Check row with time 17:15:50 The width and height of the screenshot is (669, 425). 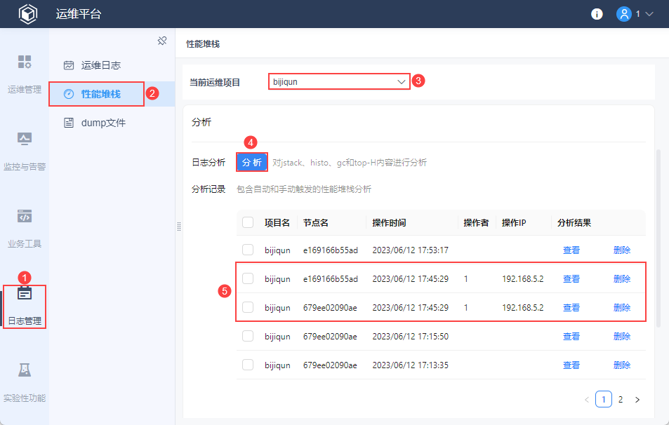coord(248,337)
